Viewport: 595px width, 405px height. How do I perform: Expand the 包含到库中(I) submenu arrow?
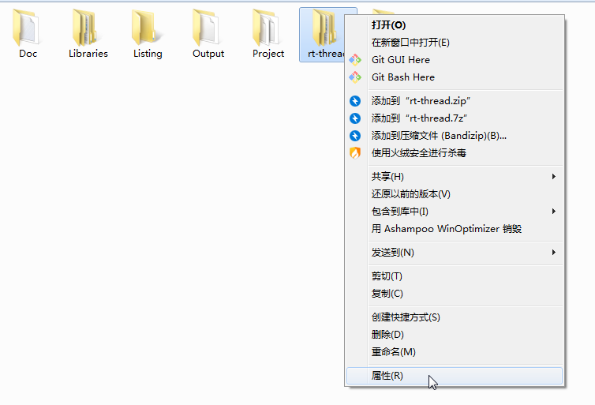coord(554,212)
